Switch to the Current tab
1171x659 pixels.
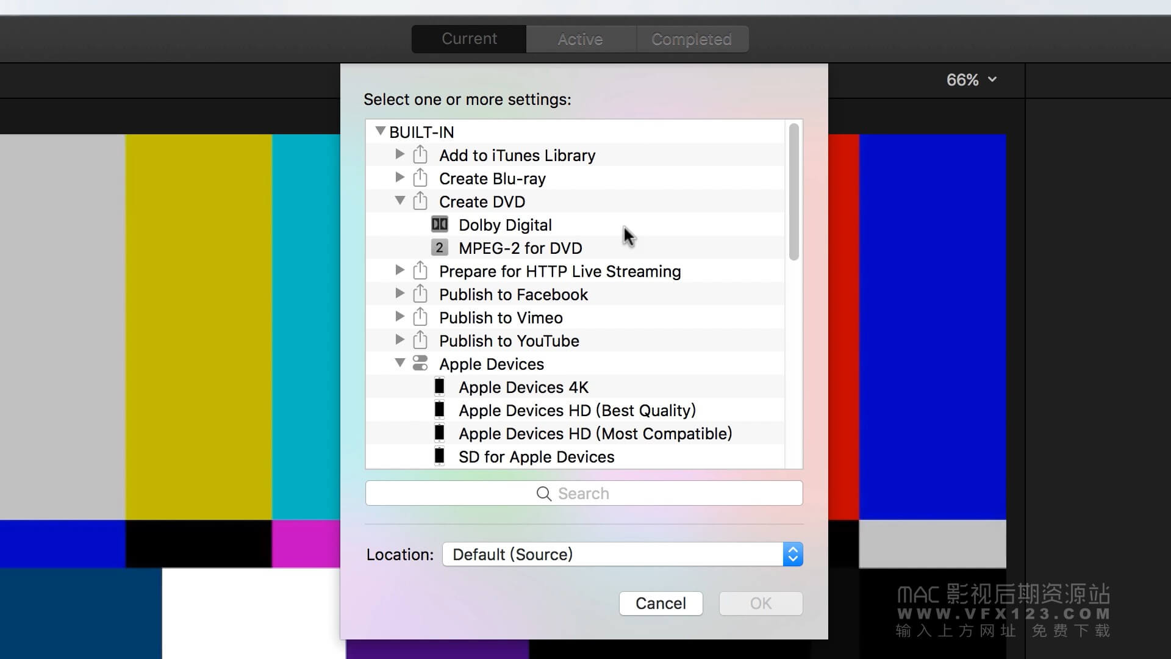469,39
